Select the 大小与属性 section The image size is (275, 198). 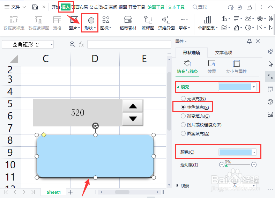click(236, 67)
